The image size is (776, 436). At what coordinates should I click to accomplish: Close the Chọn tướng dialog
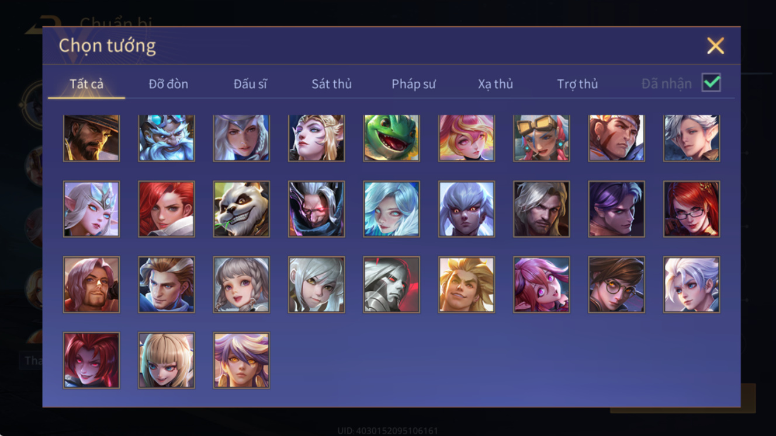point(715,46)
